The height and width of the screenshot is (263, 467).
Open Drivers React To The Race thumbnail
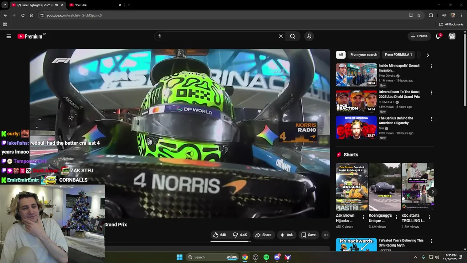click(x=356, y=101)
